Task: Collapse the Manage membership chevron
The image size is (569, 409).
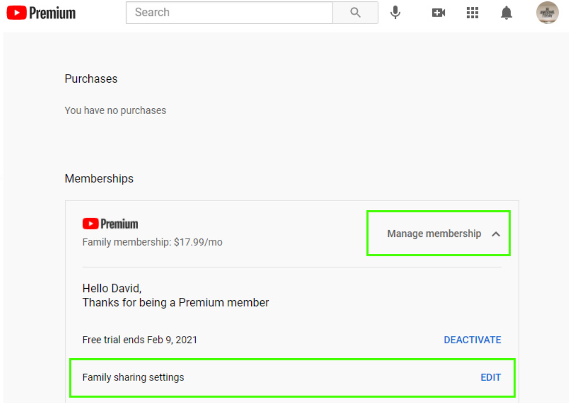Action: (496, 234)
